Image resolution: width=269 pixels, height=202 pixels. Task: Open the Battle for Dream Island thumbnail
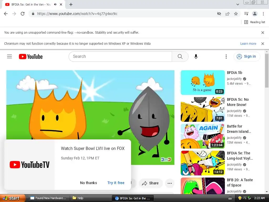point(203,136)
